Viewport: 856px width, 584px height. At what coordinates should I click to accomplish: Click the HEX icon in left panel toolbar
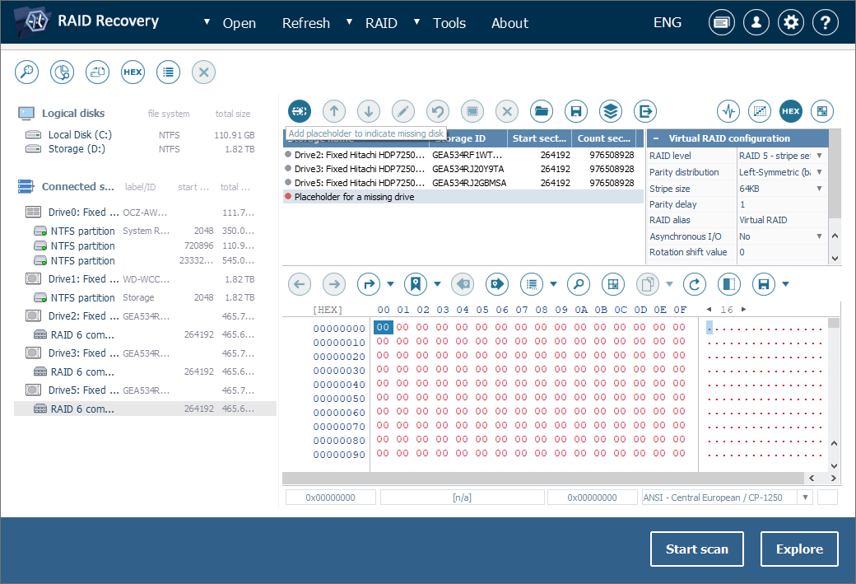pos(133,72)
